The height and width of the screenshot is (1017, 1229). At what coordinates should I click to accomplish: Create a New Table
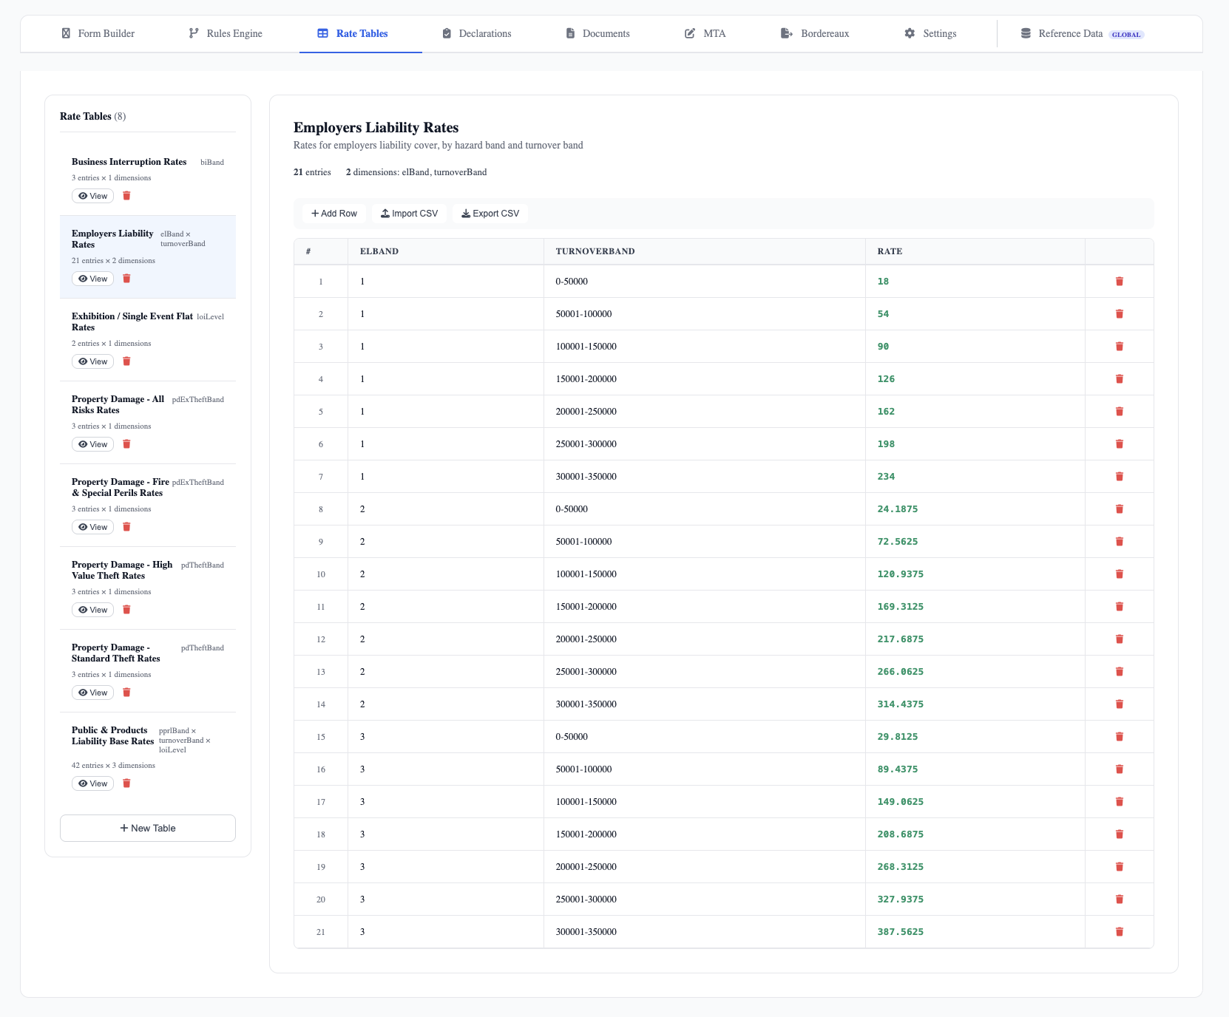coord(148,829)
